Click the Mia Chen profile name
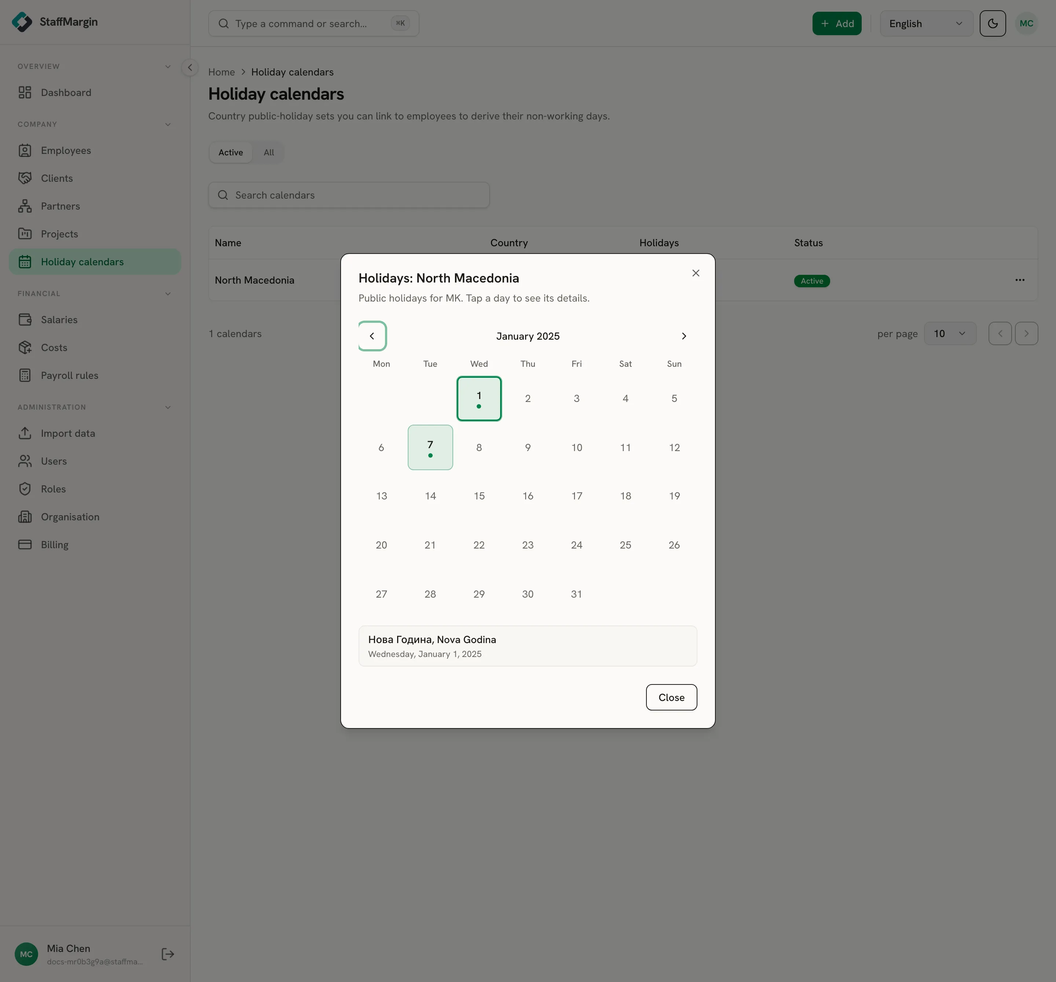Screen dimensions: 1056x982 (69, 948)
